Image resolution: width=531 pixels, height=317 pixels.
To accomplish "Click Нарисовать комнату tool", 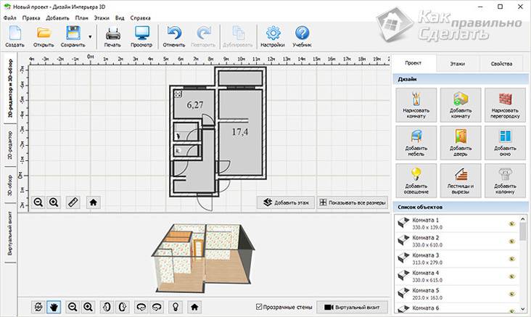I will click(x=416, y=105).
